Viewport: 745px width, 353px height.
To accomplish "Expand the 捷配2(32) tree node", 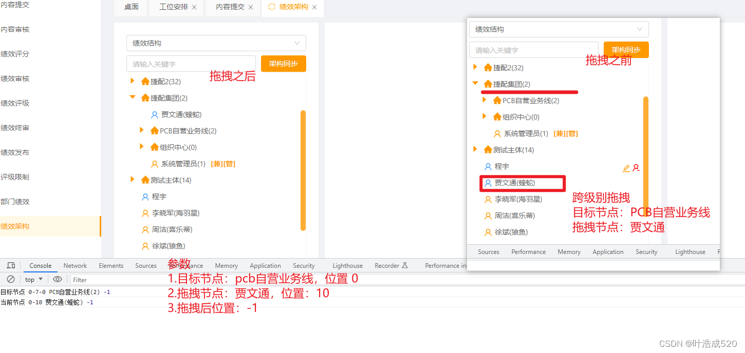I will click(475, 67).
